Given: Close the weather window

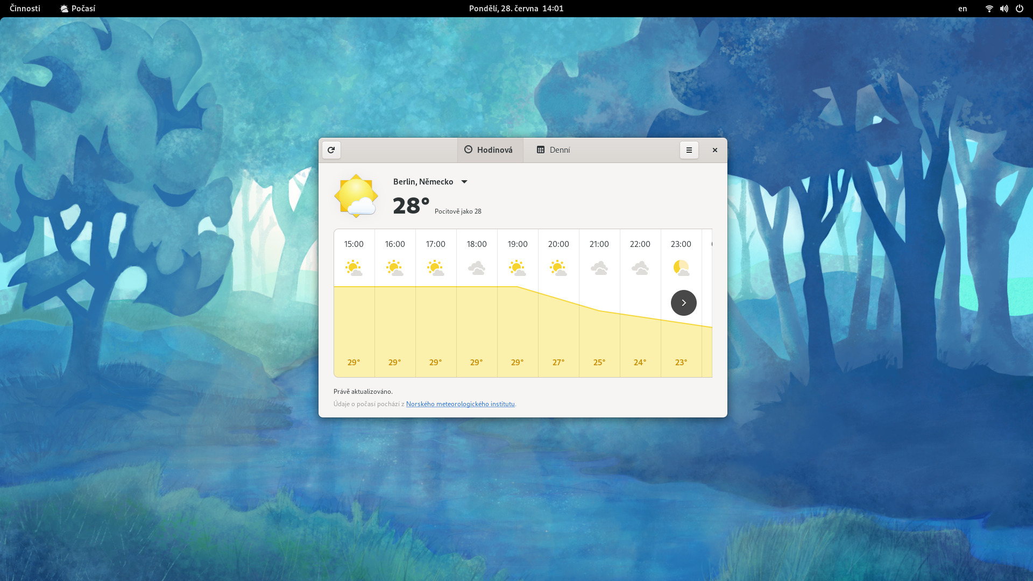Looking at the screenshot, I should pyautogui.click(x=714, y=150).
